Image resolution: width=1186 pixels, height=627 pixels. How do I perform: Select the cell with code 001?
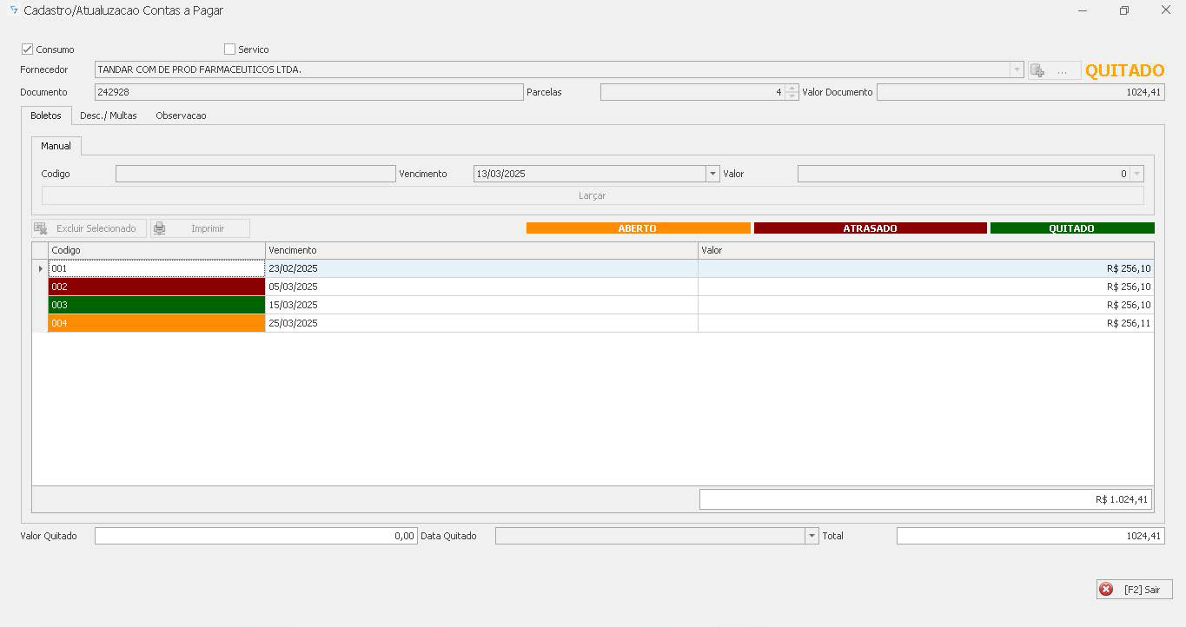(156, 268)
